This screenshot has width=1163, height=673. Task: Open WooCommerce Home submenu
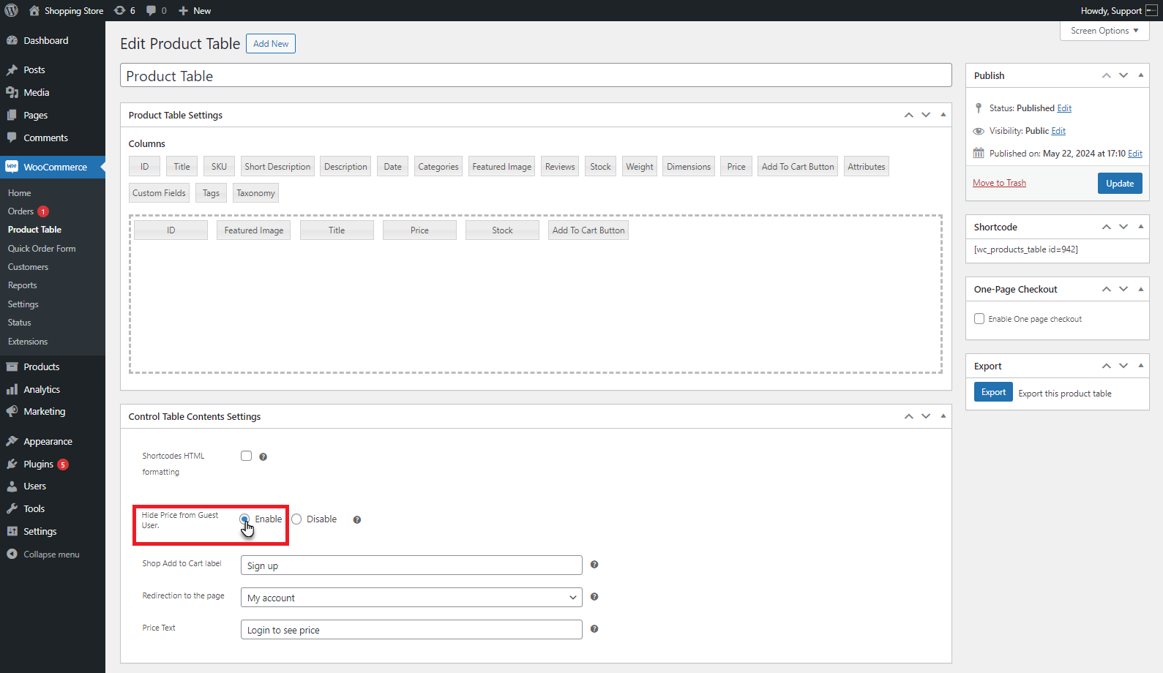click(20, 193)
